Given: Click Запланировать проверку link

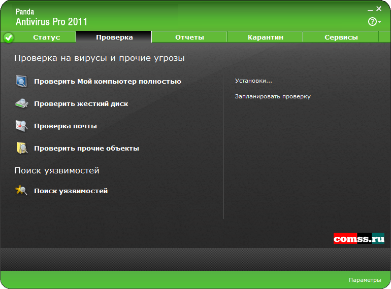Looking at the screenshot, I should (x=272, y=96).
